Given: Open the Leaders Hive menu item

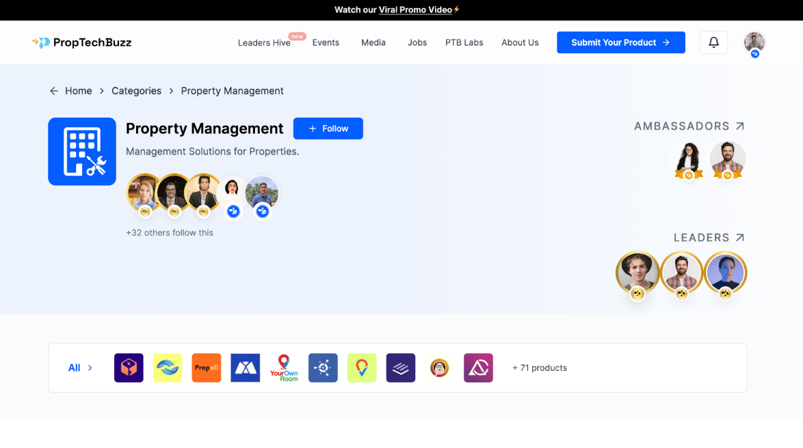Looking at the screenshot, I should [264, 42].
